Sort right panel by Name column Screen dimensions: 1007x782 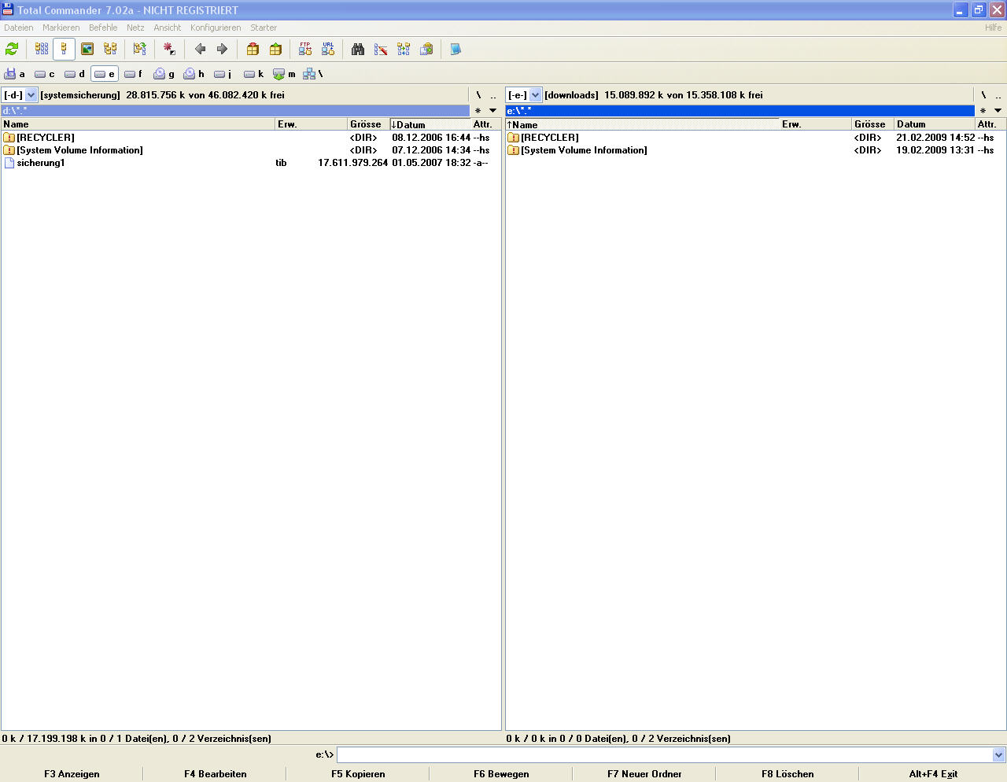click(x=642, y=124)
